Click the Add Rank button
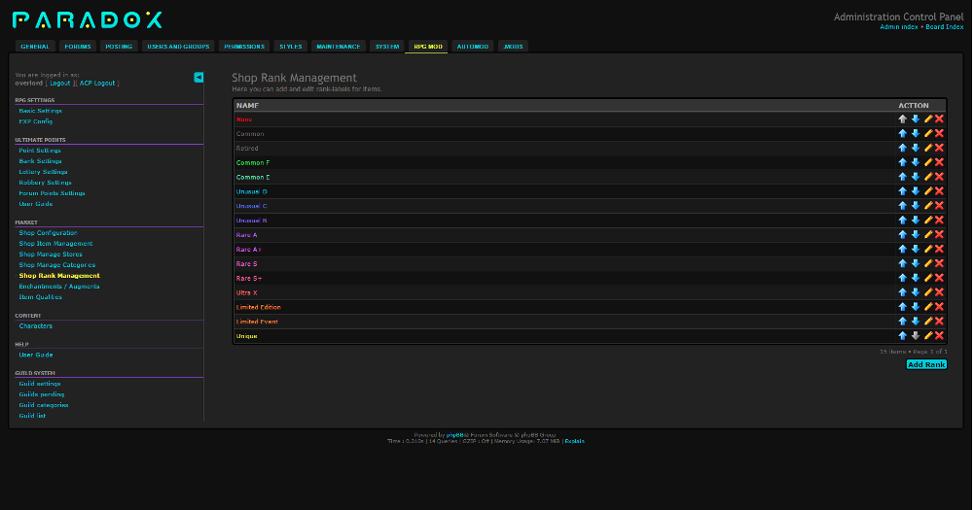Screen dimensions: 973x510 click(926, 364)
